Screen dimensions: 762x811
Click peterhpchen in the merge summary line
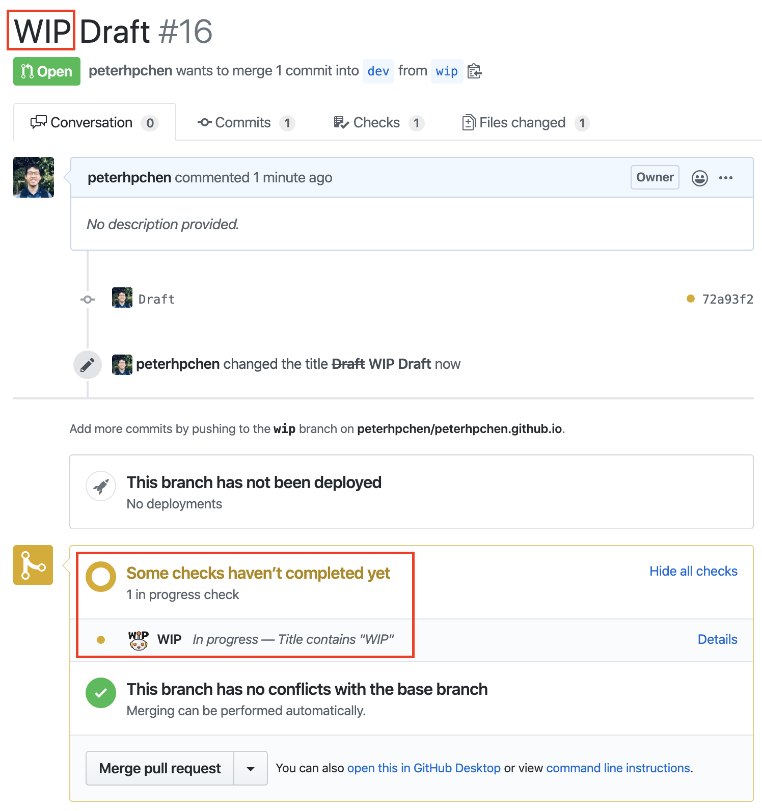tap(130, 70)
